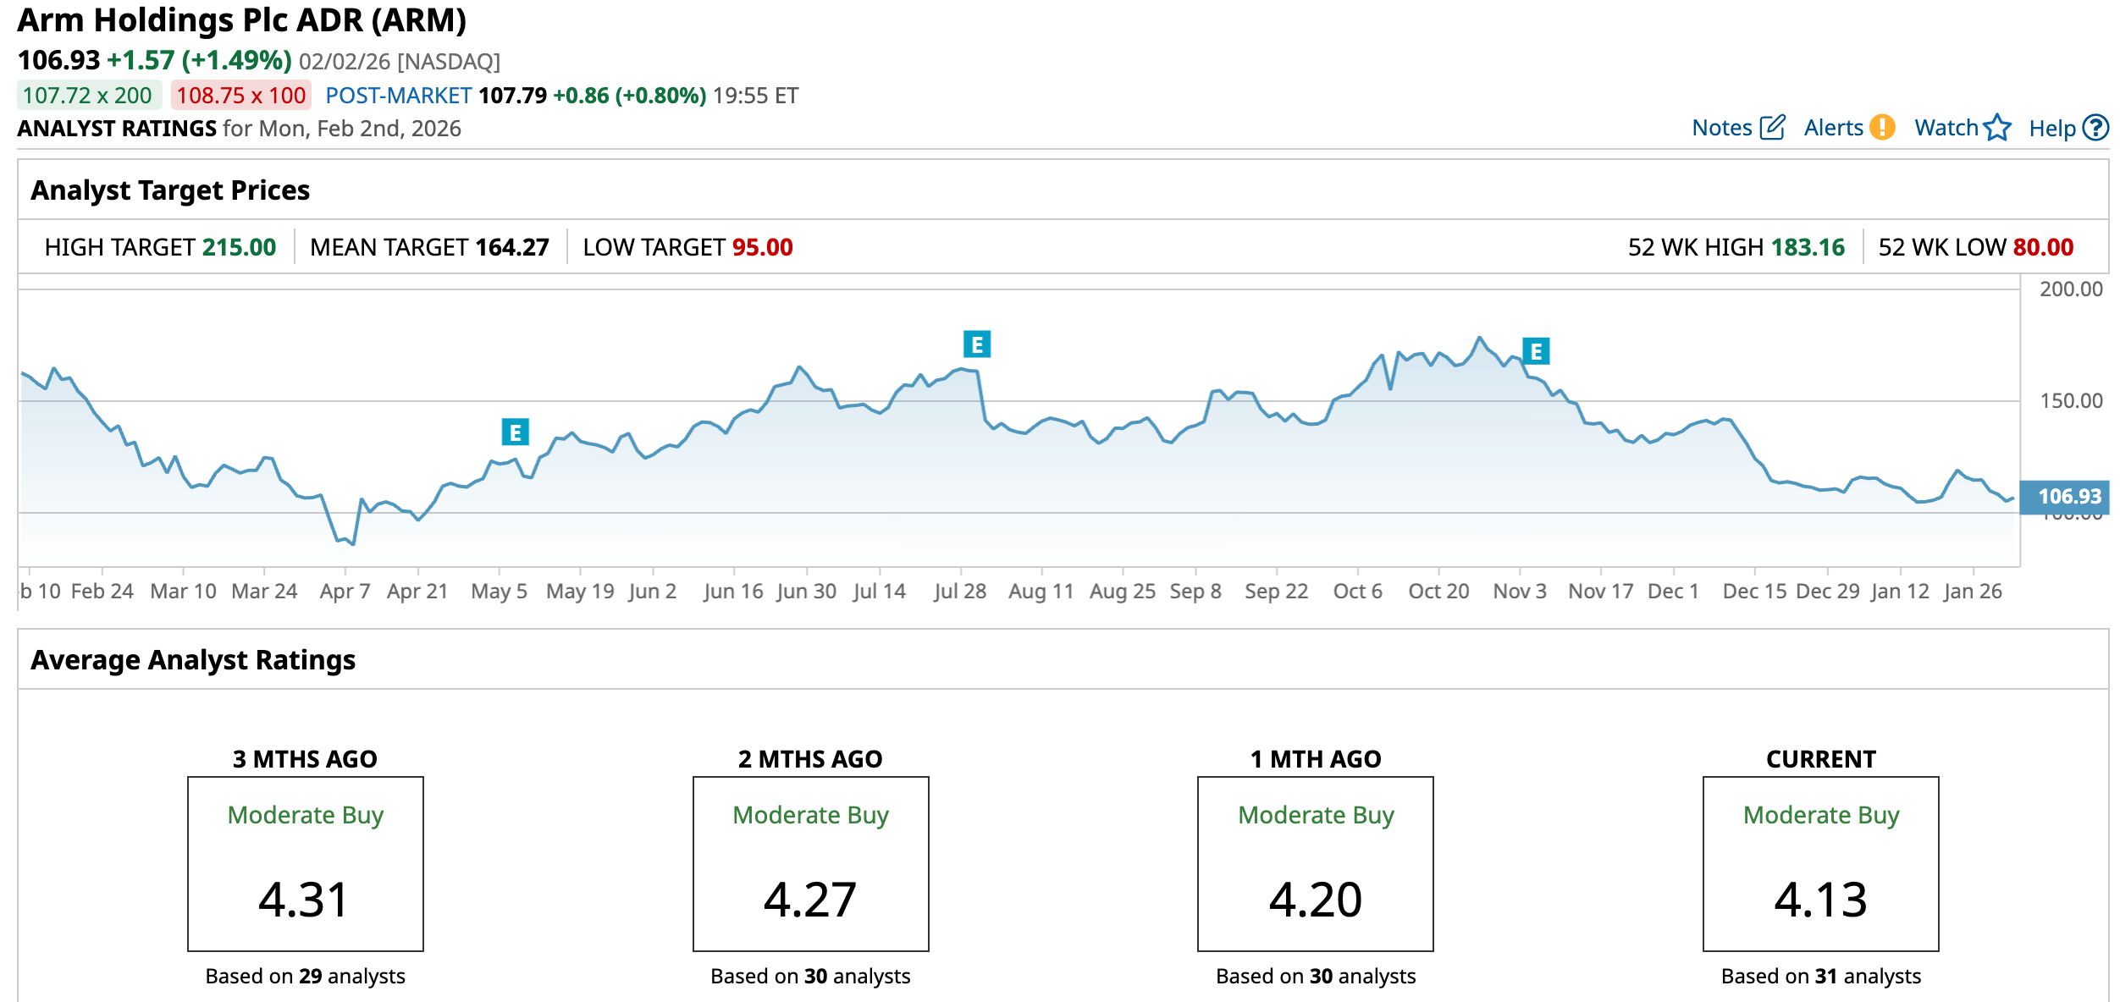
Task: Open the Alerts link
Action: [x=1833, y=128]
